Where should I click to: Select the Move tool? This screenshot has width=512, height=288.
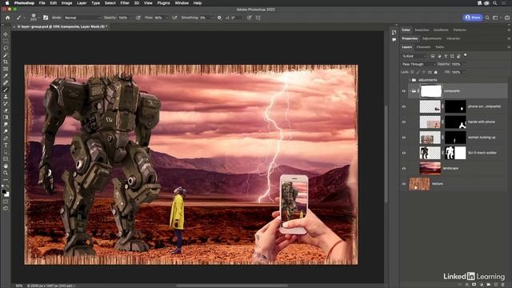pos(6,34)
